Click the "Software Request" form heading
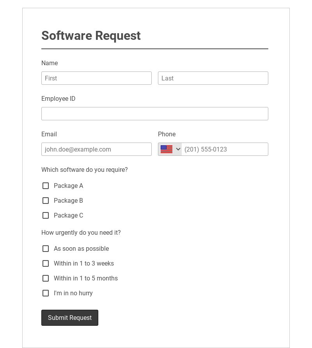The width and height of the screenshot is (312, 348). coord(91,36)
